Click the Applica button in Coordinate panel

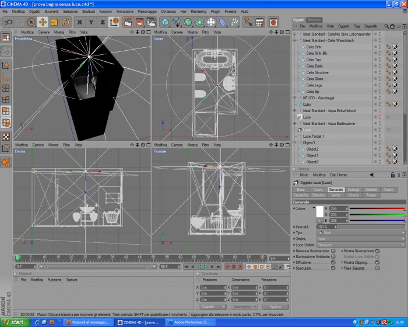click(275, 307)
